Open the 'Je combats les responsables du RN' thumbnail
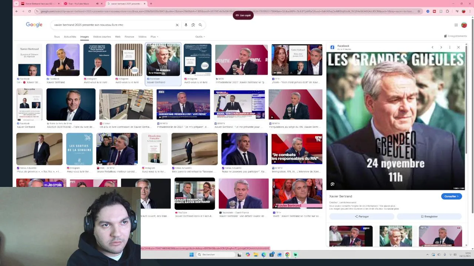474x266 pixels. (297, 149)
